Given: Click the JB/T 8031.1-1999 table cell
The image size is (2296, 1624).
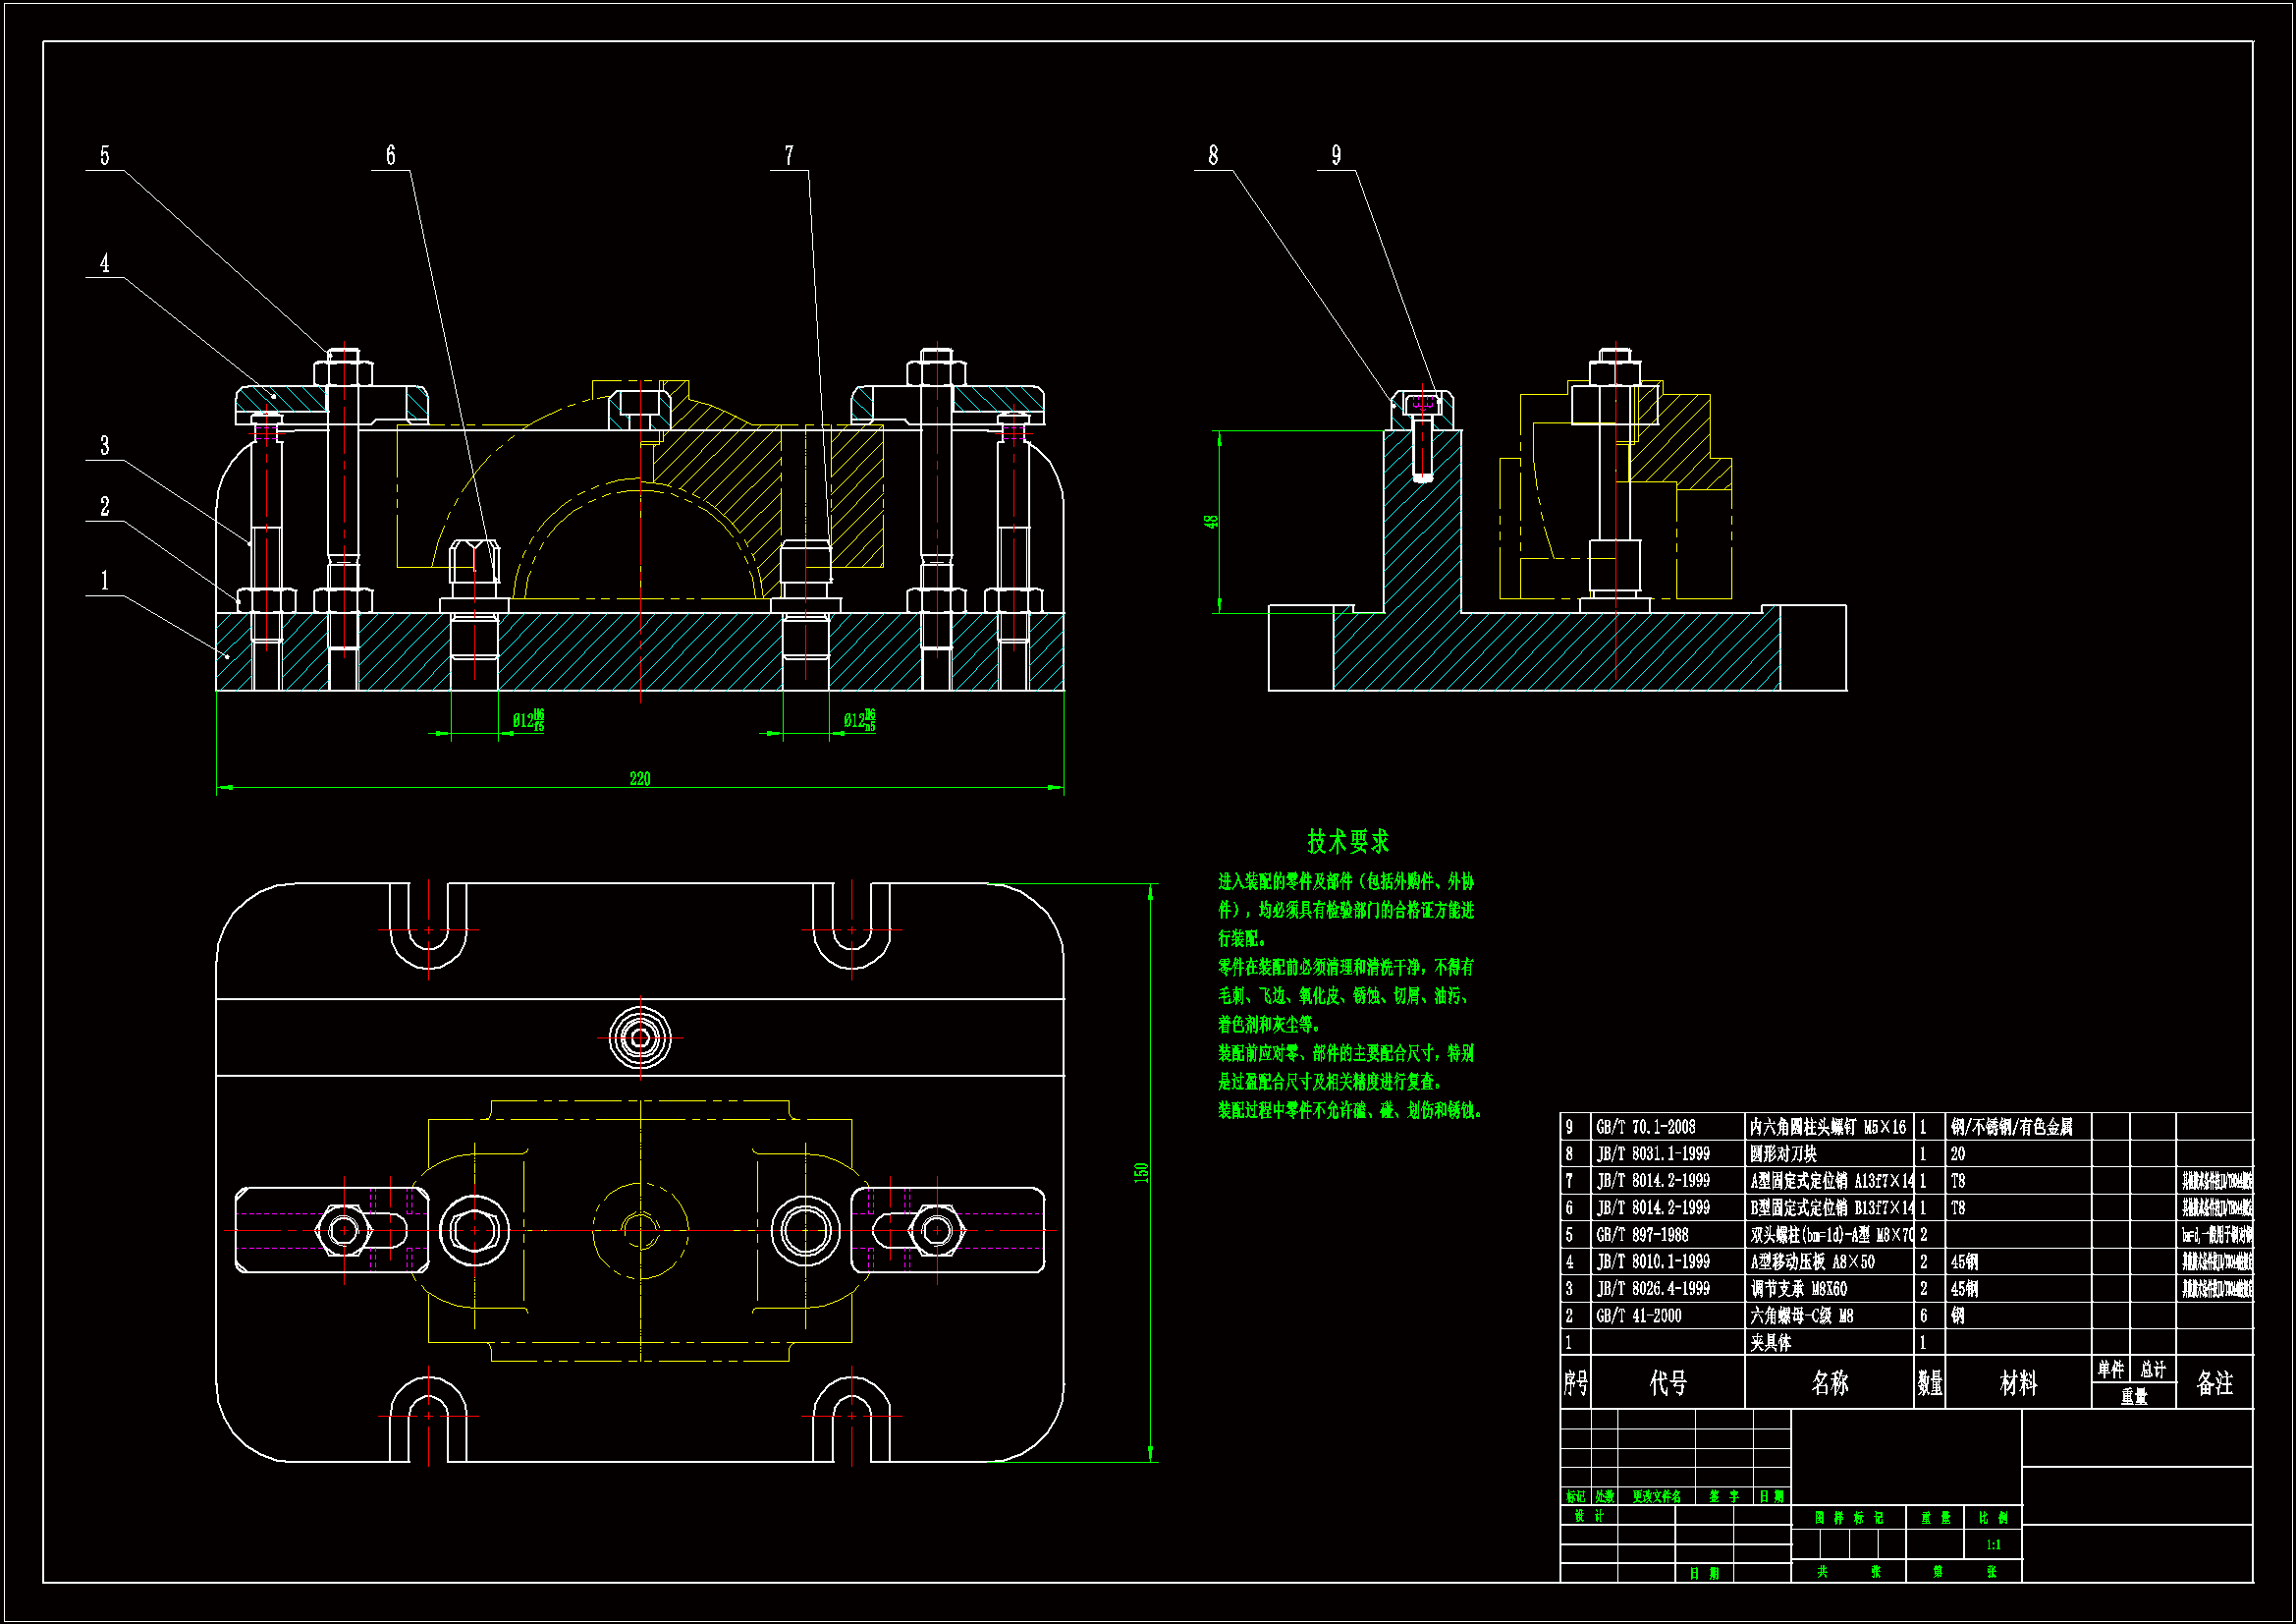Looking at the screenshot, I should click(x=1652, y=1153).
